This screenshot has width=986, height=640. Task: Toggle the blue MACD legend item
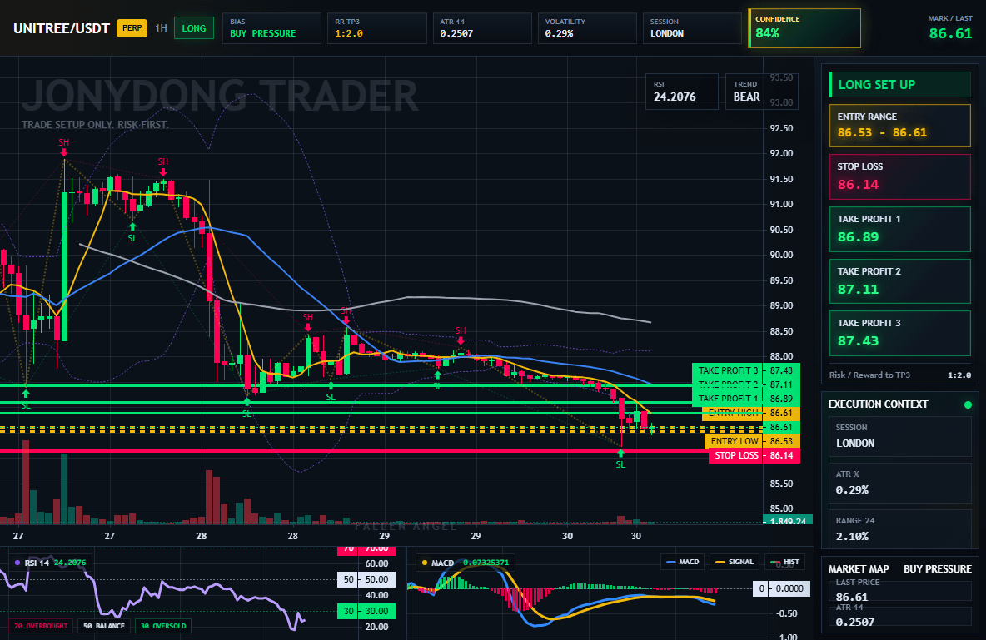(683, 562)
